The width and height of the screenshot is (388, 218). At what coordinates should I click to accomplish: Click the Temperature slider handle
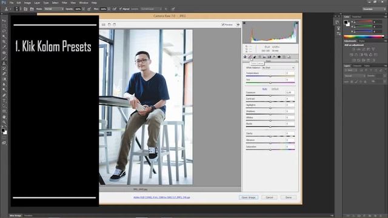pyautogui.click(x=270, y=76)
